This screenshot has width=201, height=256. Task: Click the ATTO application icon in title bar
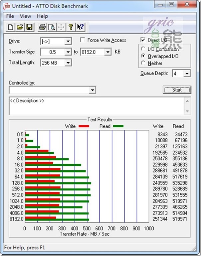pyautogui.click(x=7, y=6)
